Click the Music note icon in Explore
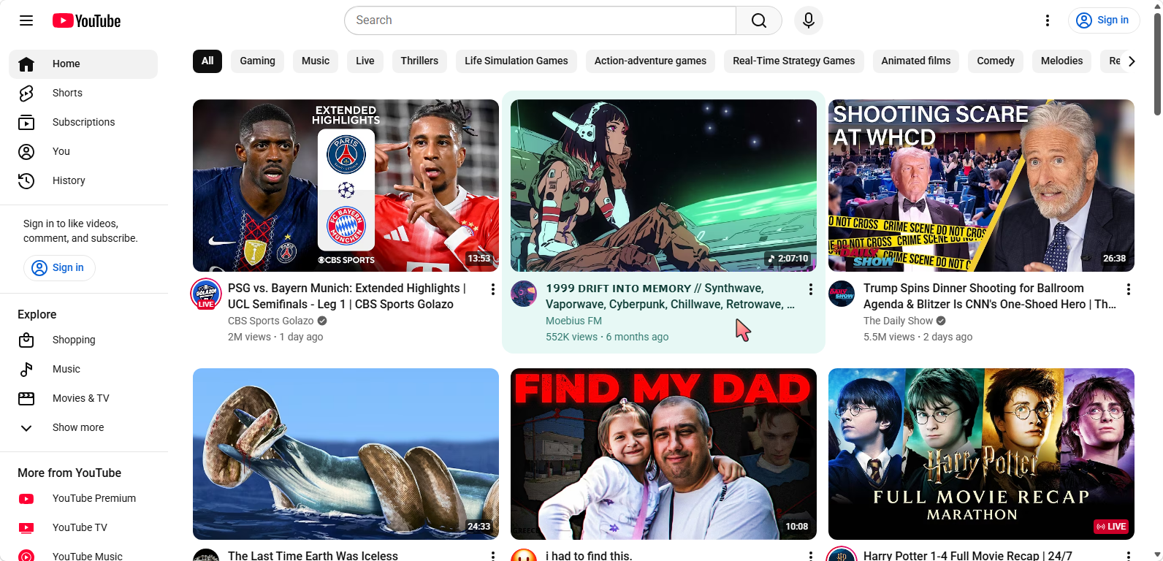This screenshot has width=1163, height=561. (x=26, y=370)
